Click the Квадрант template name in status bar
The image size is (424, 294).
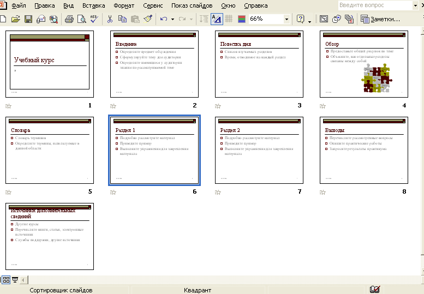pyautogui.click(x=198, y=290)
